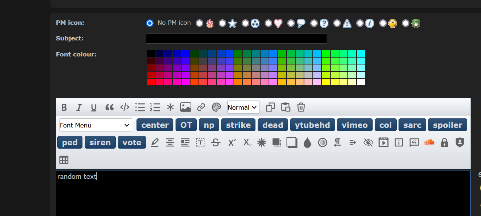The width and height of the screenshot is (481, 216).
Task: Select the warning triangle PM icon radio
Action: coord(337,23)
